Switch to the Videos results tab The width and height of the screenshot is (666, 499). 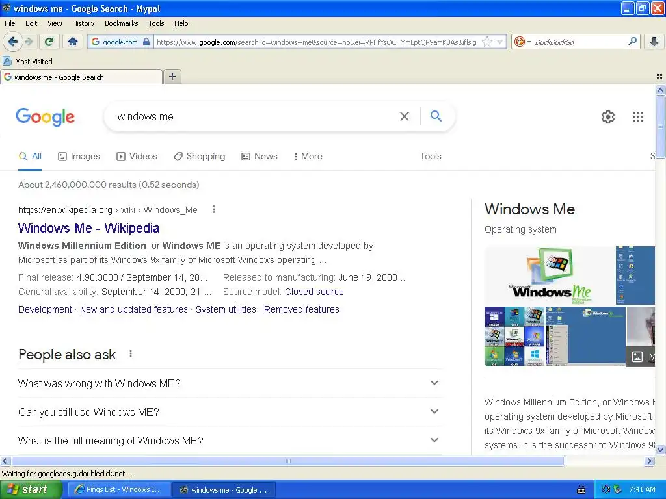coord(137,156)
